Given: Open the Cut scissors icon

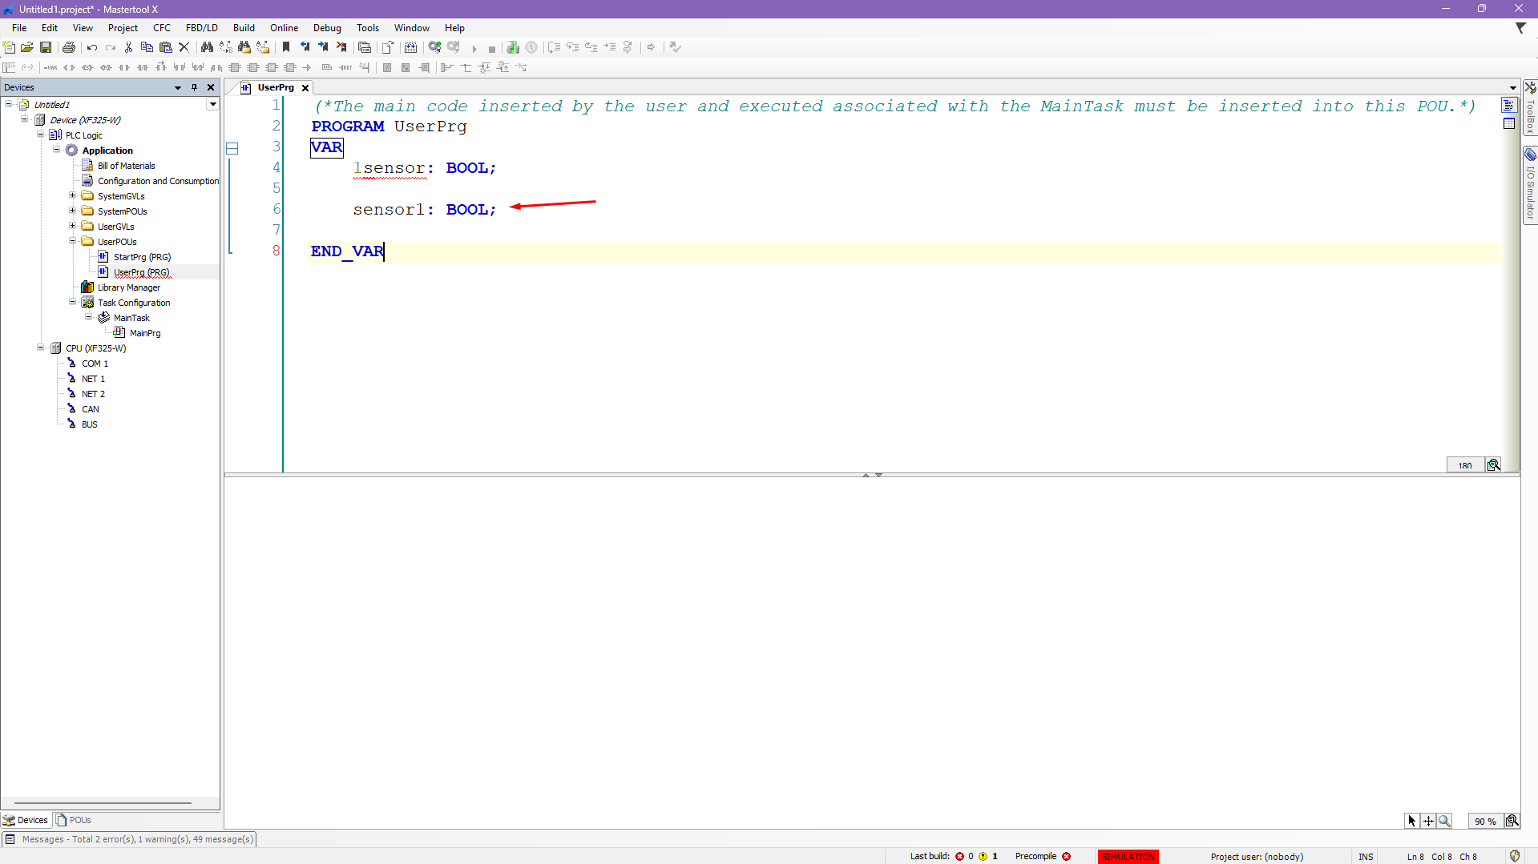Looking at the screenshot, I should 128,47.
